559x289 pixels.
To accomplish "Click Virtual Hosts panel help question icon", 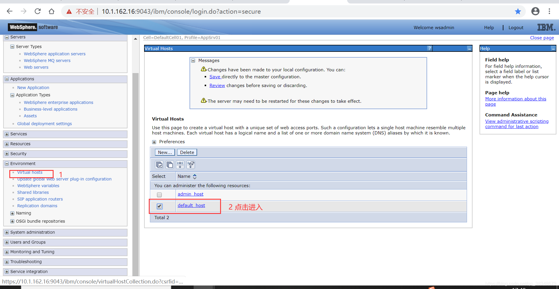I will click(429, 48).
